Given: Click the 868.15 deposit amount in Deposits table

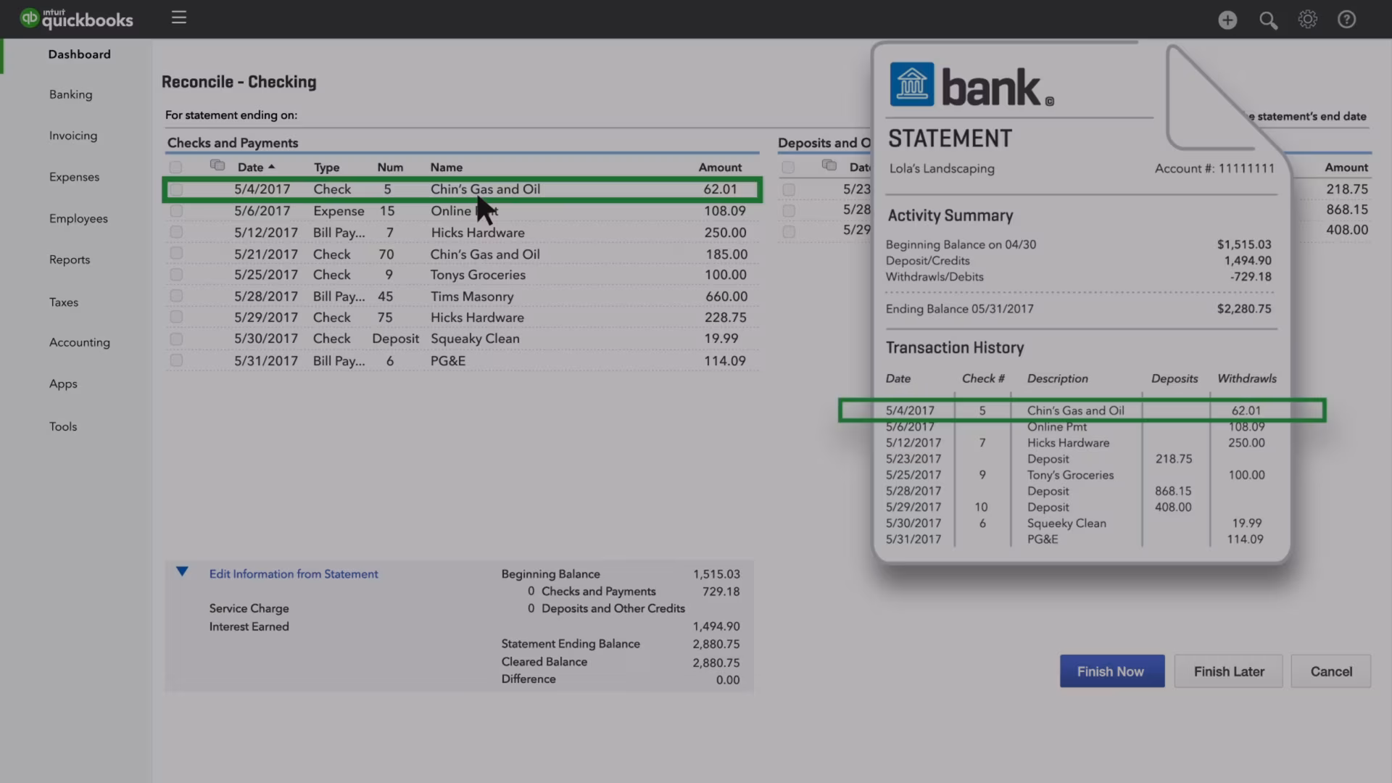Looking at the screenshot, I should click(x=1347, y=210).
